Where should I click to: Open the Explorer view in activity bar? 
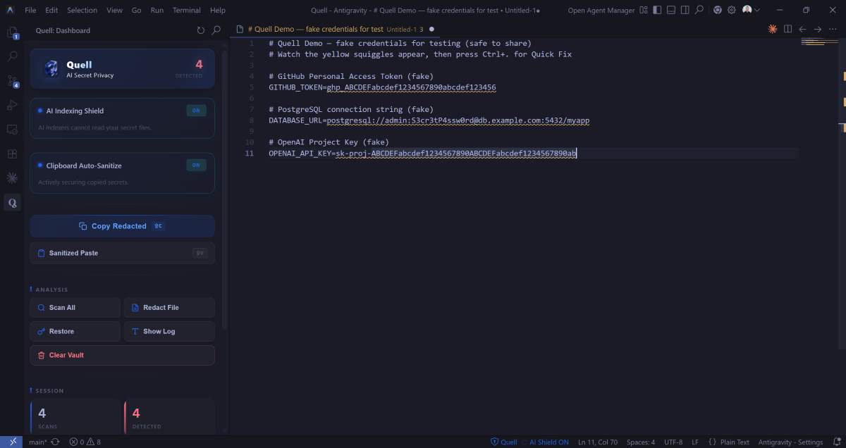pyautogui.click(x=12, y=32)
